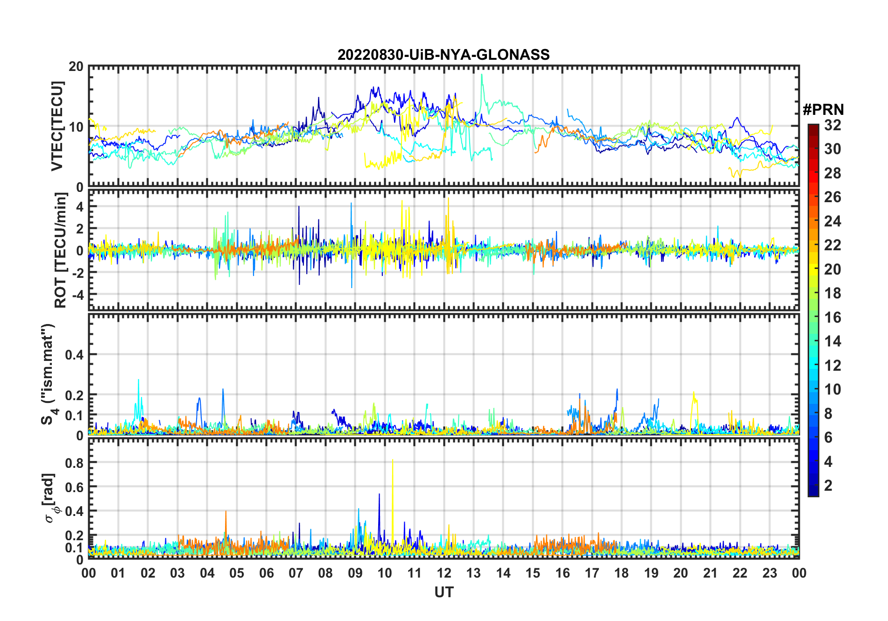Click the ROT [TECU/min] axis label
The image size is (888, 621).
pos(61,250)
